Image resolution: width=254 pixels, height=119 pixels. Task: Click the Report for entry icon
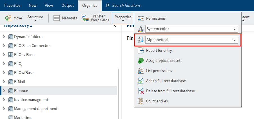tap(141, 51)
